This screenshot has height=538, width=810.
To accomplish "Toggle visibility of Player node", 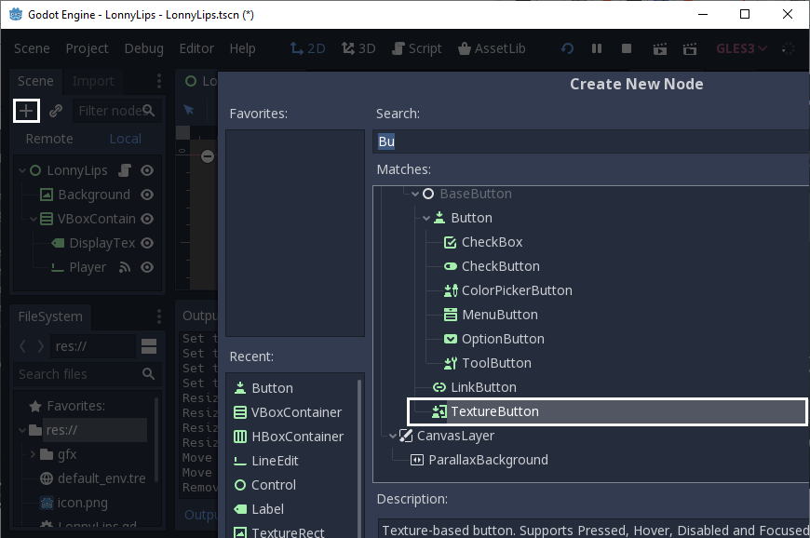I will tap(147, 267).
